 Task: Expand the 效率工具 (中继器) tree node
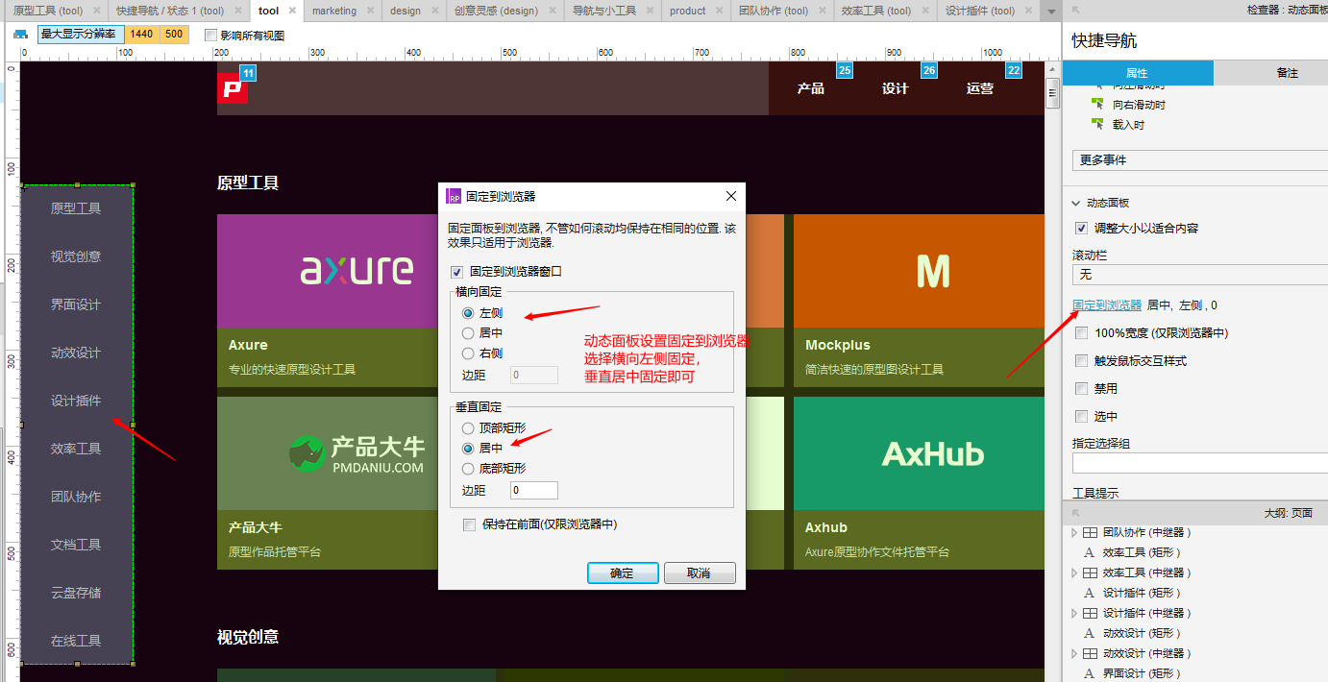coord(1074,572)
